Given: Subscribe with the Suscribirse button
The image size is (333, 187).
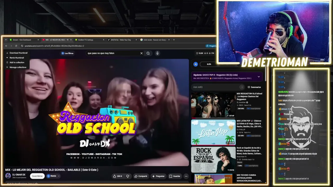Looking at the screenshot, I should coord(37,176).
